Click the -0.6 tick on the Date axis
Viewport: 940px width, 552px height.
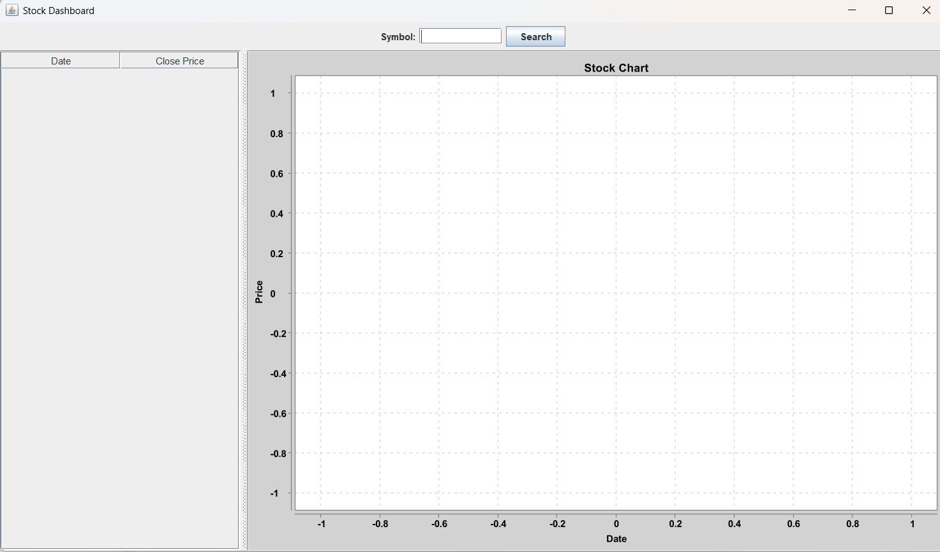[439, 524]
